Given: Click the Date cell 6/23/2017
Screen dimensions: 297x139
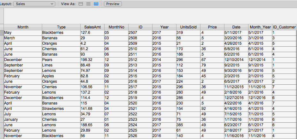Looking at the screenshot, I should point(236,125).
